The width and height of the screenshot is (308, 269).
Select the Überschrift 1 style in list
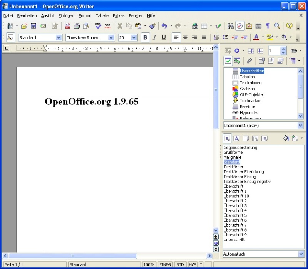pos(235,191)
